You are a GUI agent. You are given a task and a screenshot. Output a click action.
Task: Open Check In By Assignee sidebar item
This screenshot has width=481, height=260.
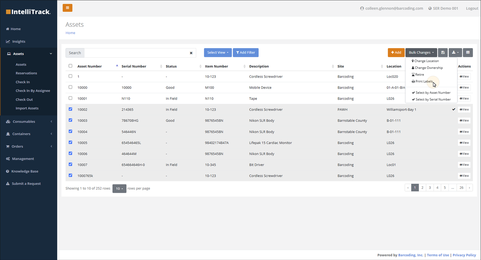click(x=33, y=91)
